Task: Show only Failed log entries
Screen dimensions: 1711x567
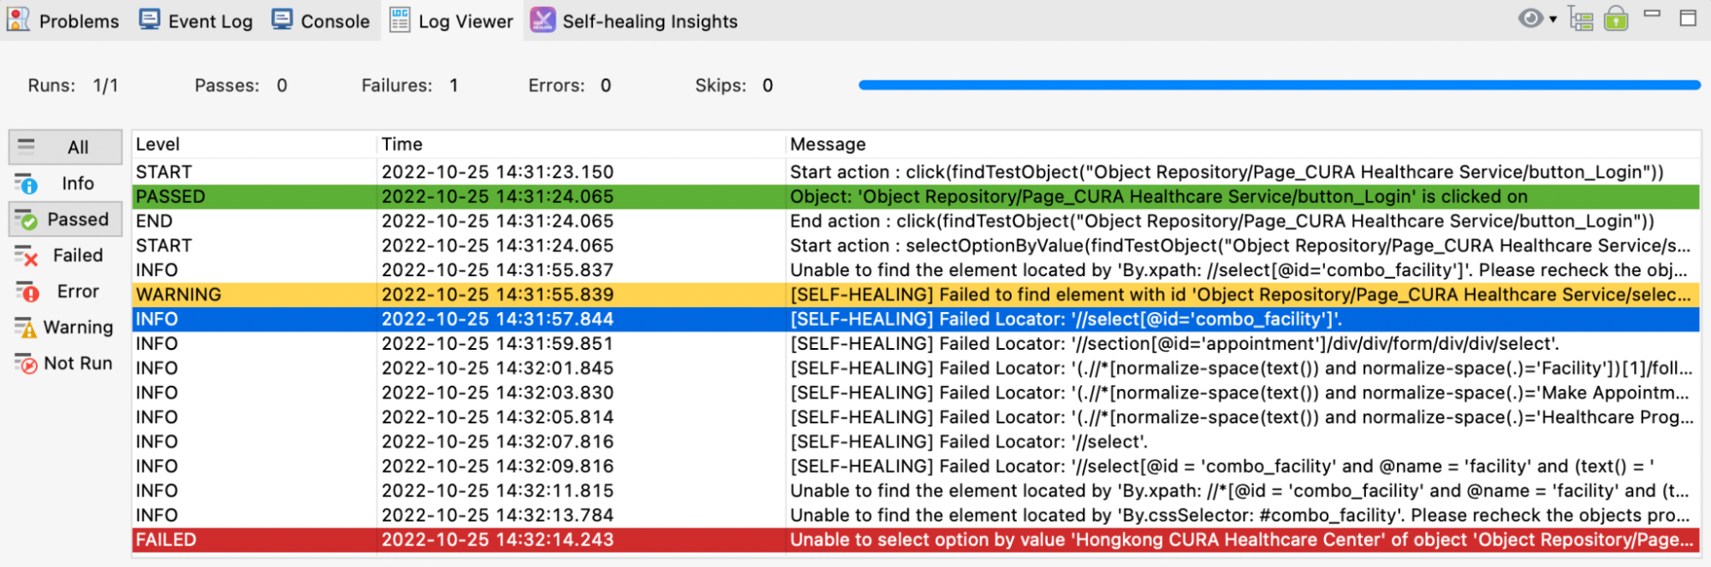Action: pos(66,255)
